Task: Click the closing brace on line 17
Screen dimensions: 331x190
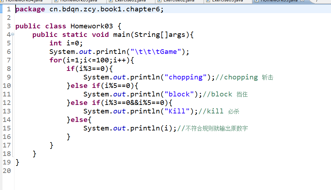Action: point(51,145)
